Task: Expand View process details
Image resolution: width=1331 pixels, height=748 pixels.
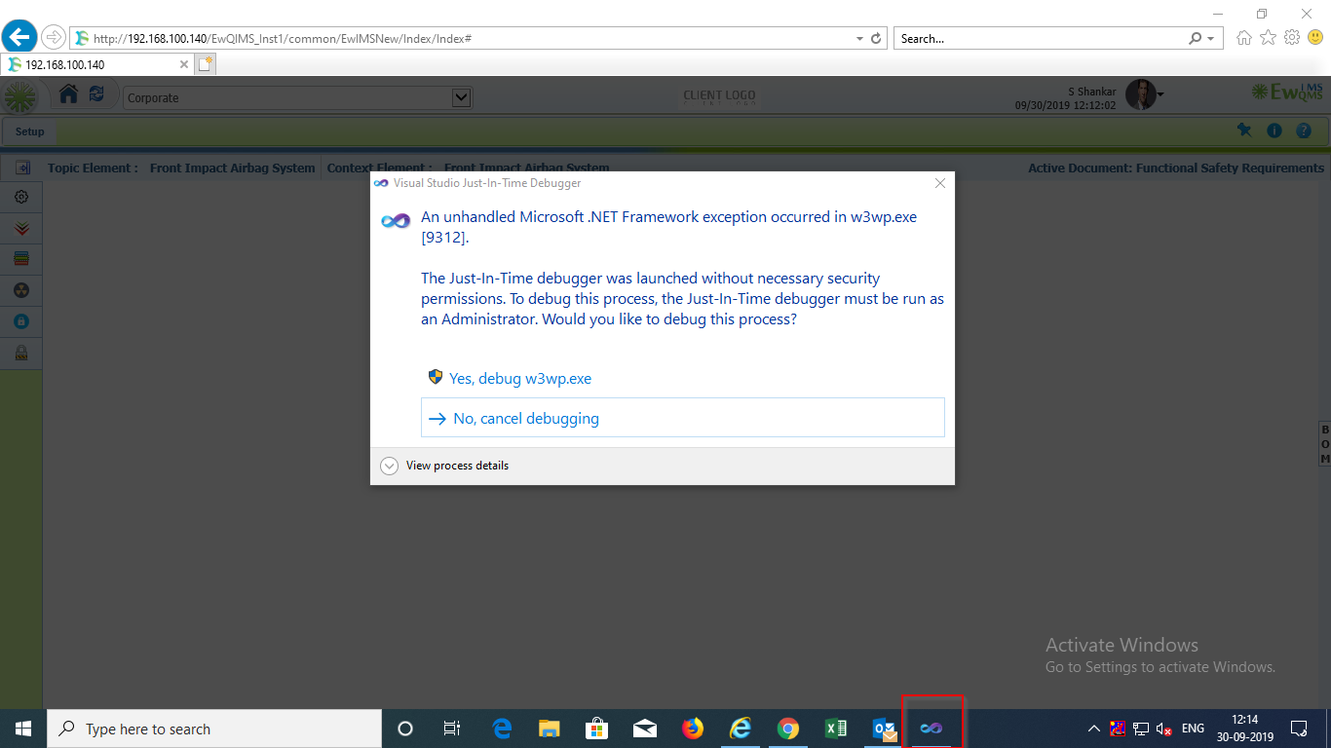Action: 444,466
